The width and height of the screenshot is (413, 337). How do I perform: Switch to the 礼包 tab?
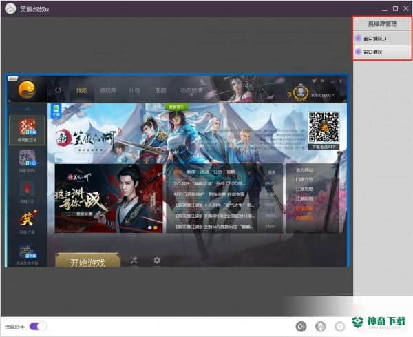pyautogui.click(x=135, y=90)
